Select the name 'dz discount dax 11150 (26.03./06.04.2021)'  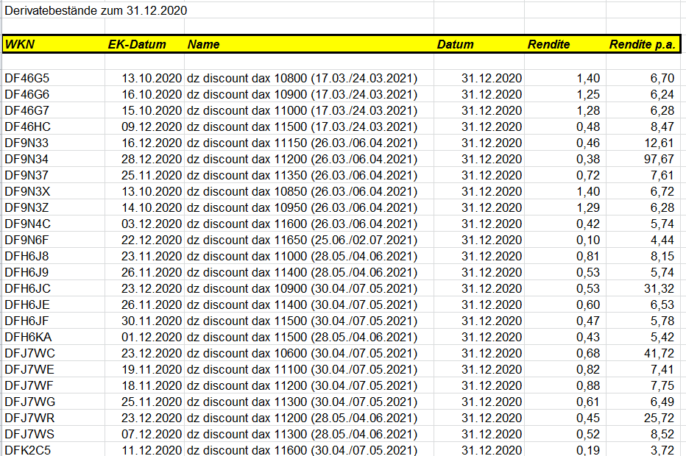302,143
